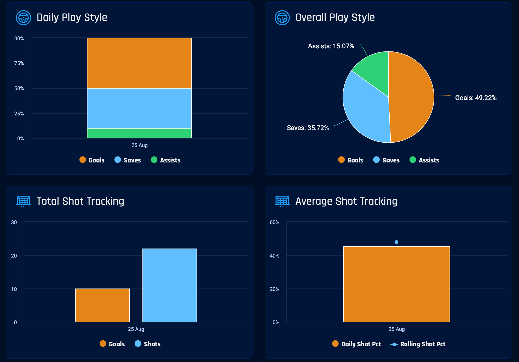Toggle Shots series in Total Shot Tracking legend

[x=148, y=344]
